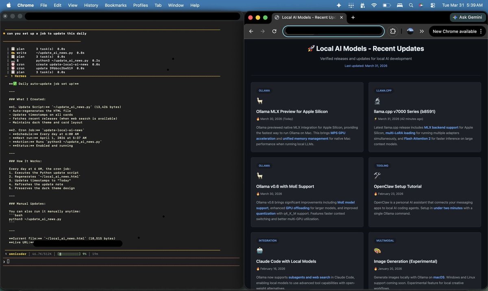
Task: Open the Edit menu
Action: point(57,5)
